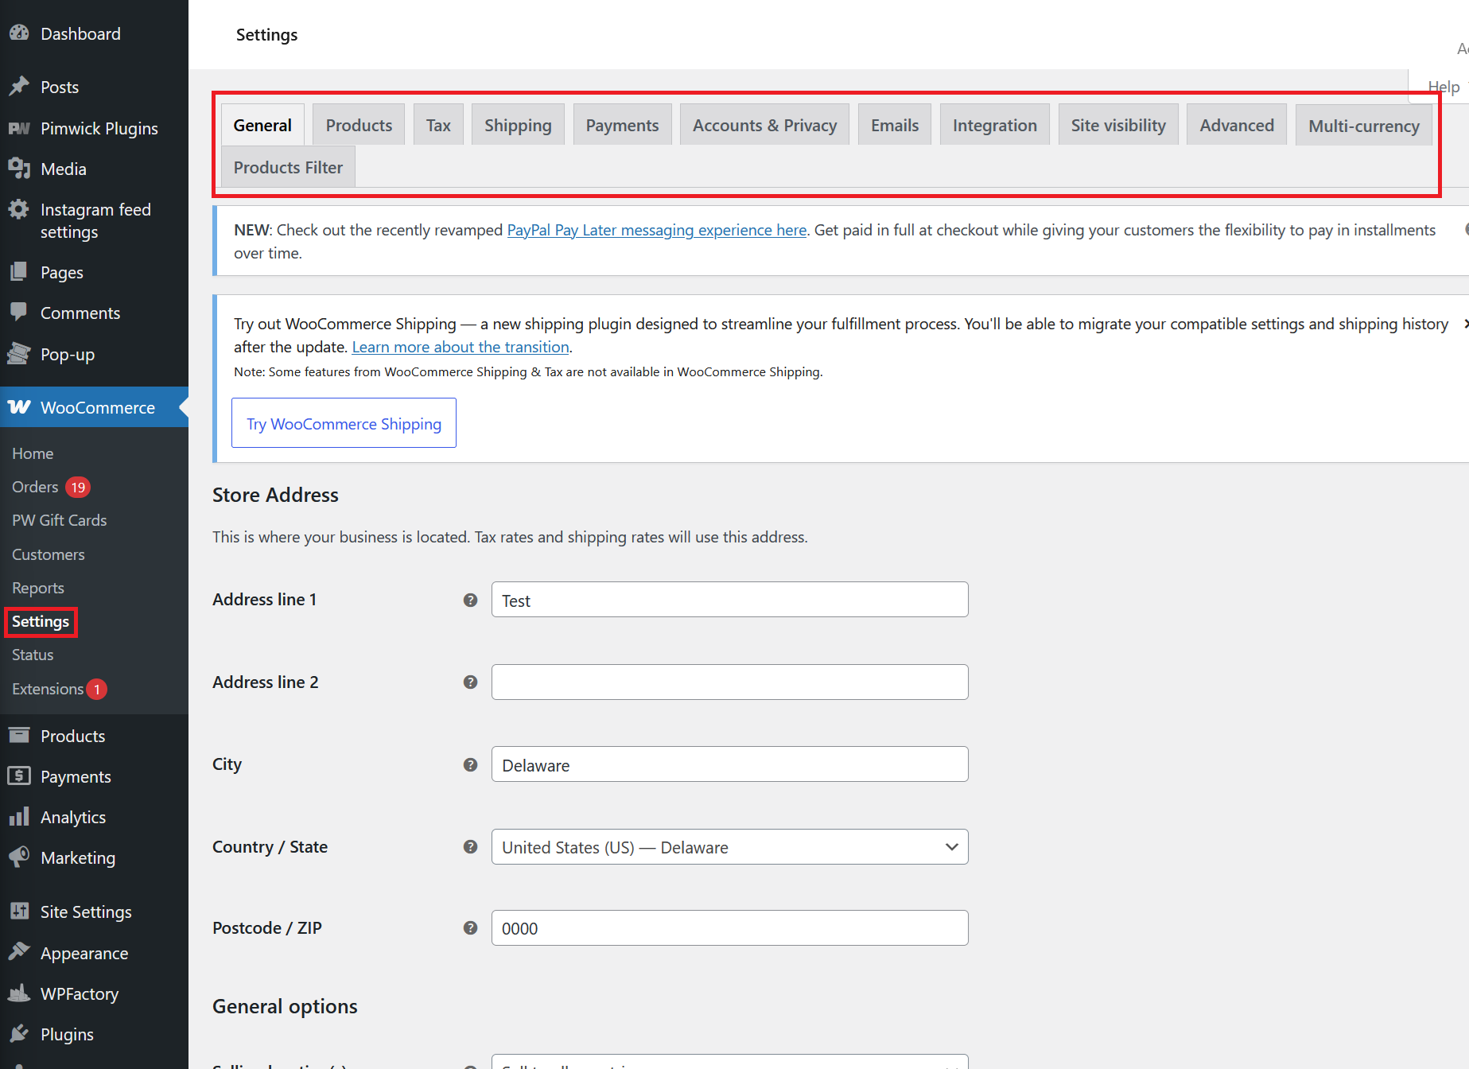The width and height of the screenshot is (1469, 1069).
Task: Open the Integration settings tab
Action: 995,125
